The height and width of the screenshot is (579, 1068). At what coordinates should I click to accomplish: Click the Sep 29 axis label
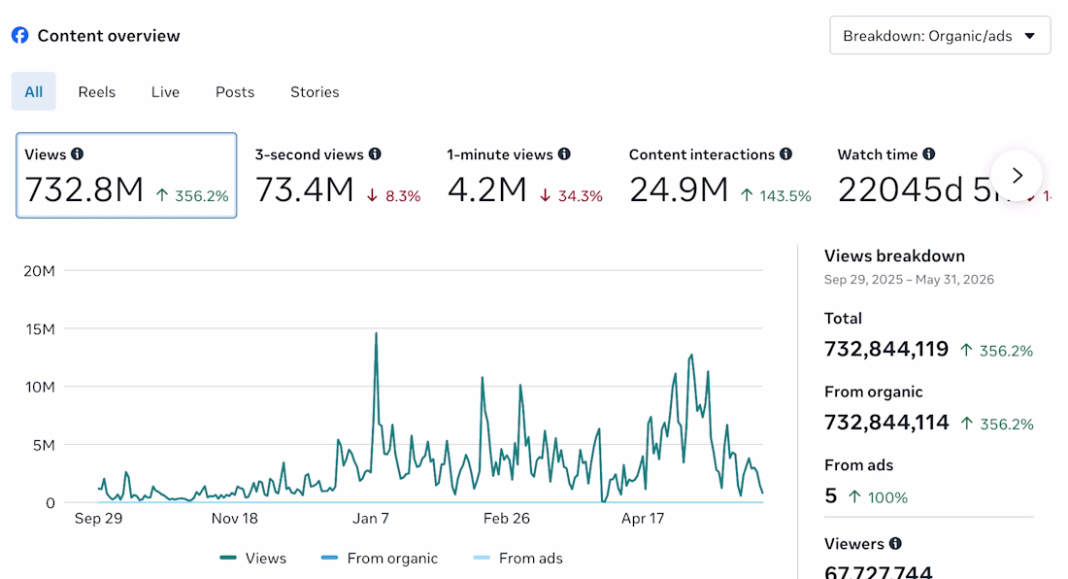98,519
